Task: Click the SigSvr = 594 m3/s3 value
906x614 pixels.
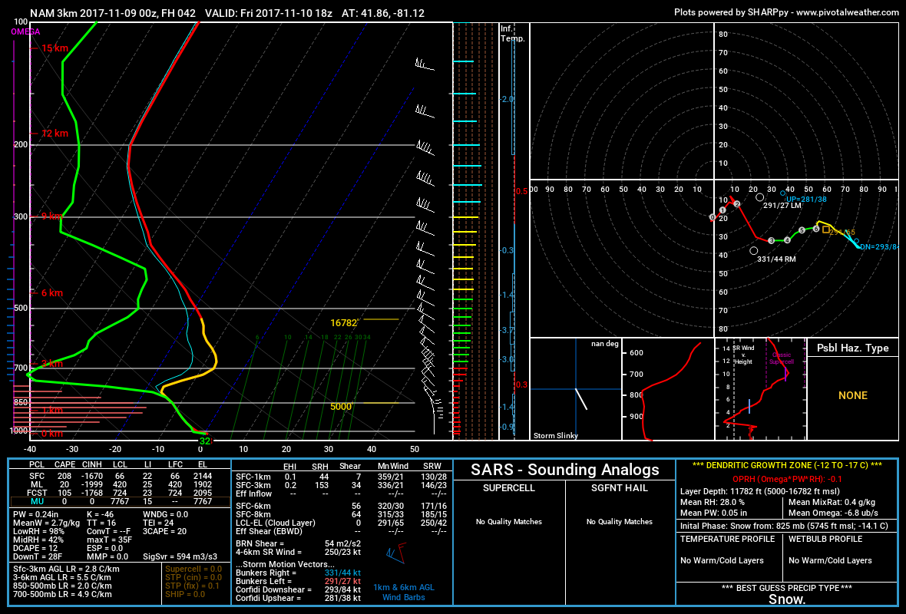Action: click(180, 556)
